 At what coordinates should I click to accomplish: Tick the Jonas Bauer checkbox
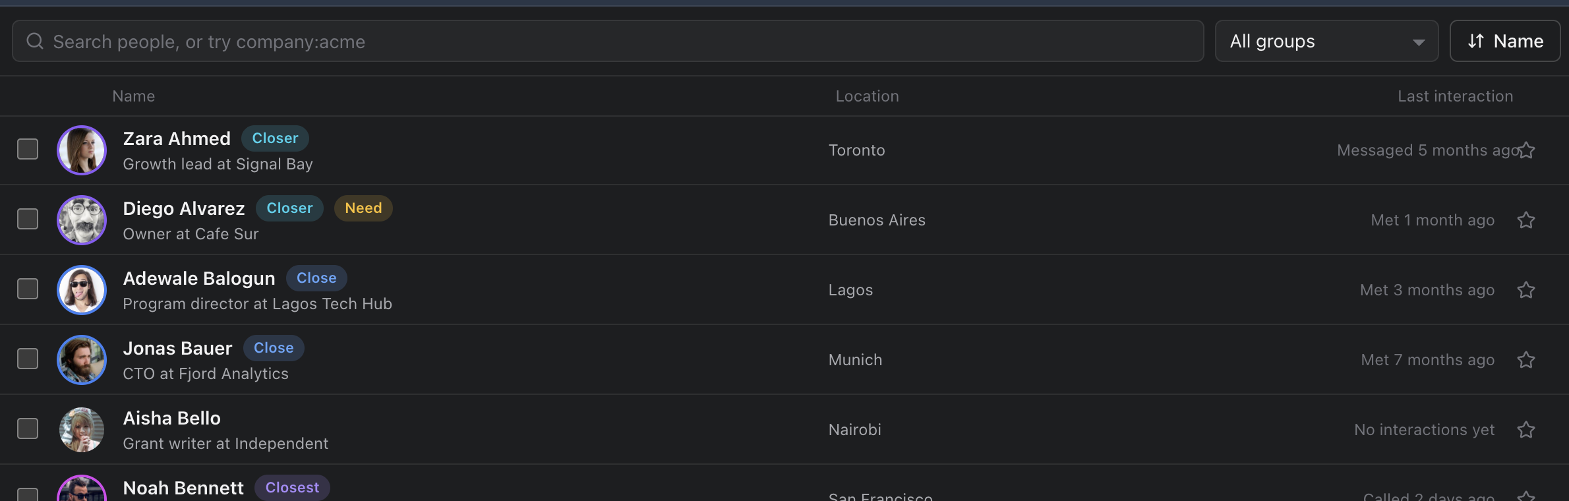28,359
